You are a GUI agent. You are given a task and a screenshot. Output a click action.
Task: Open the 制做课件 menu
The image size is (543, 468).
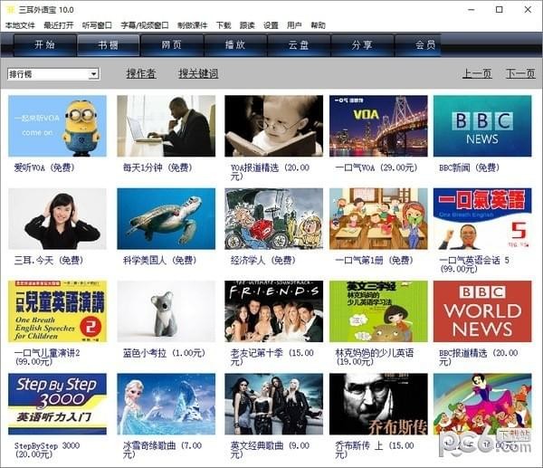[192, 25]
